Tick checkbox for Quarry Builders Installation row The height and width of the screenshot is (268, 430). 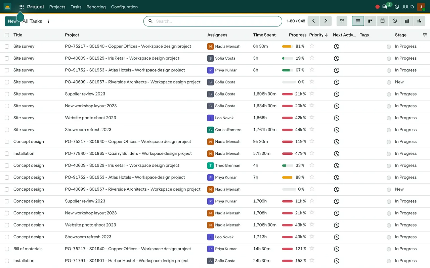tap(7, 153)
